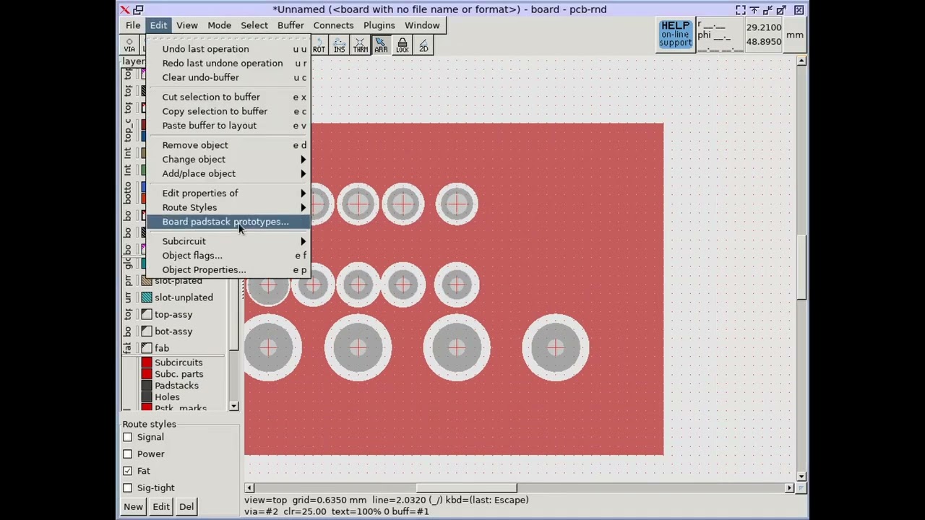
Task: Click New route style button
Action: 133,506
